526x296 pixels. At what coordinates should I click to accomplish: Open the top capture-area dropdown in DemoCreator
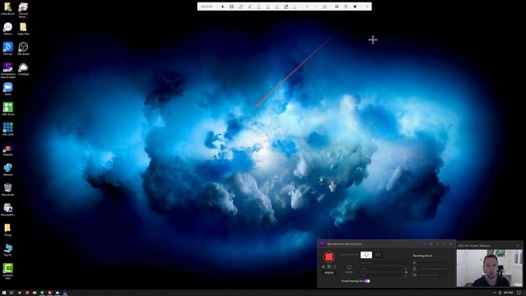coord(383,263)
